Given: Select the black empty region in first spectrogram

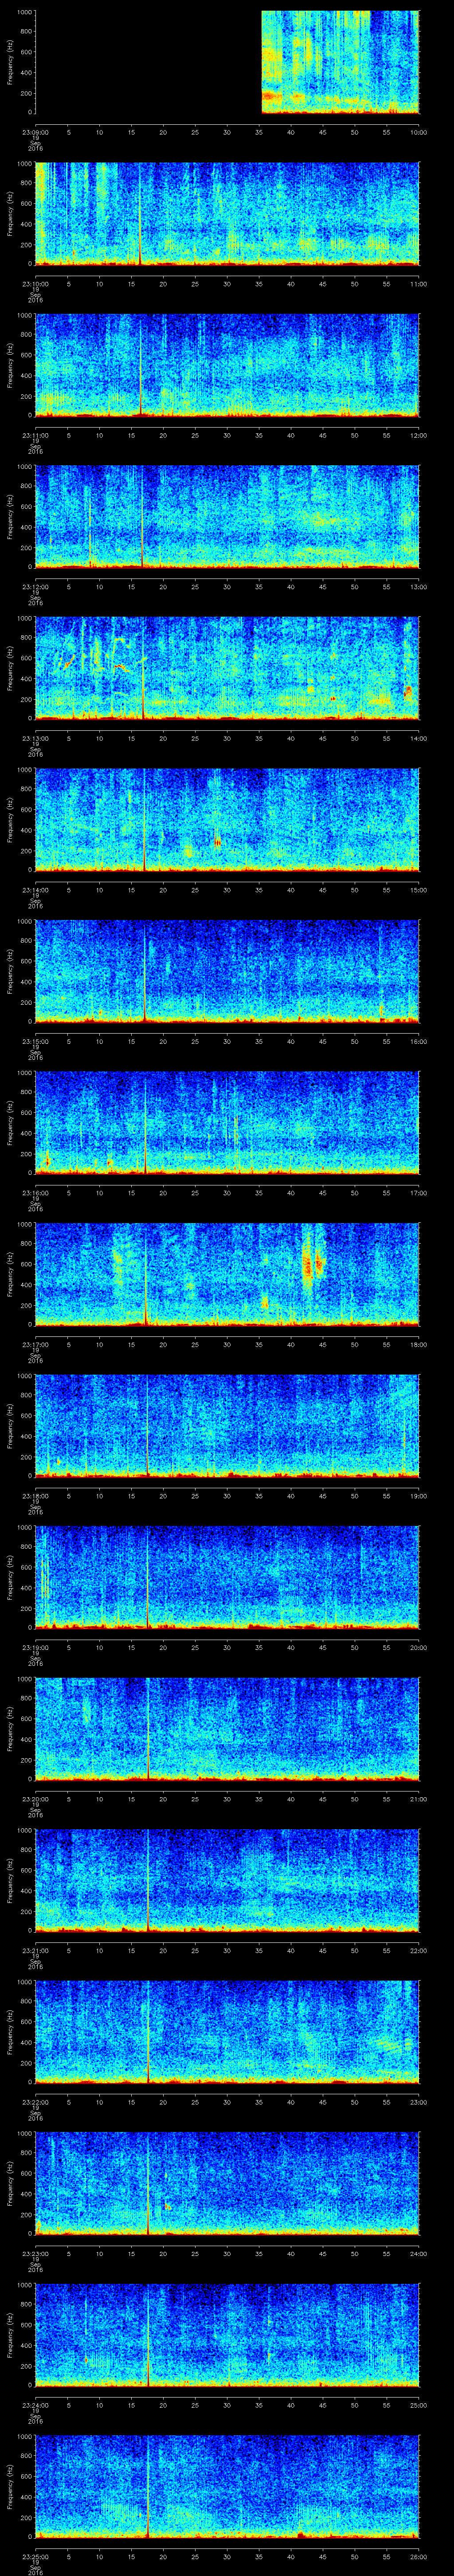Looking at the screenshot, I should [x=148, y=62].
